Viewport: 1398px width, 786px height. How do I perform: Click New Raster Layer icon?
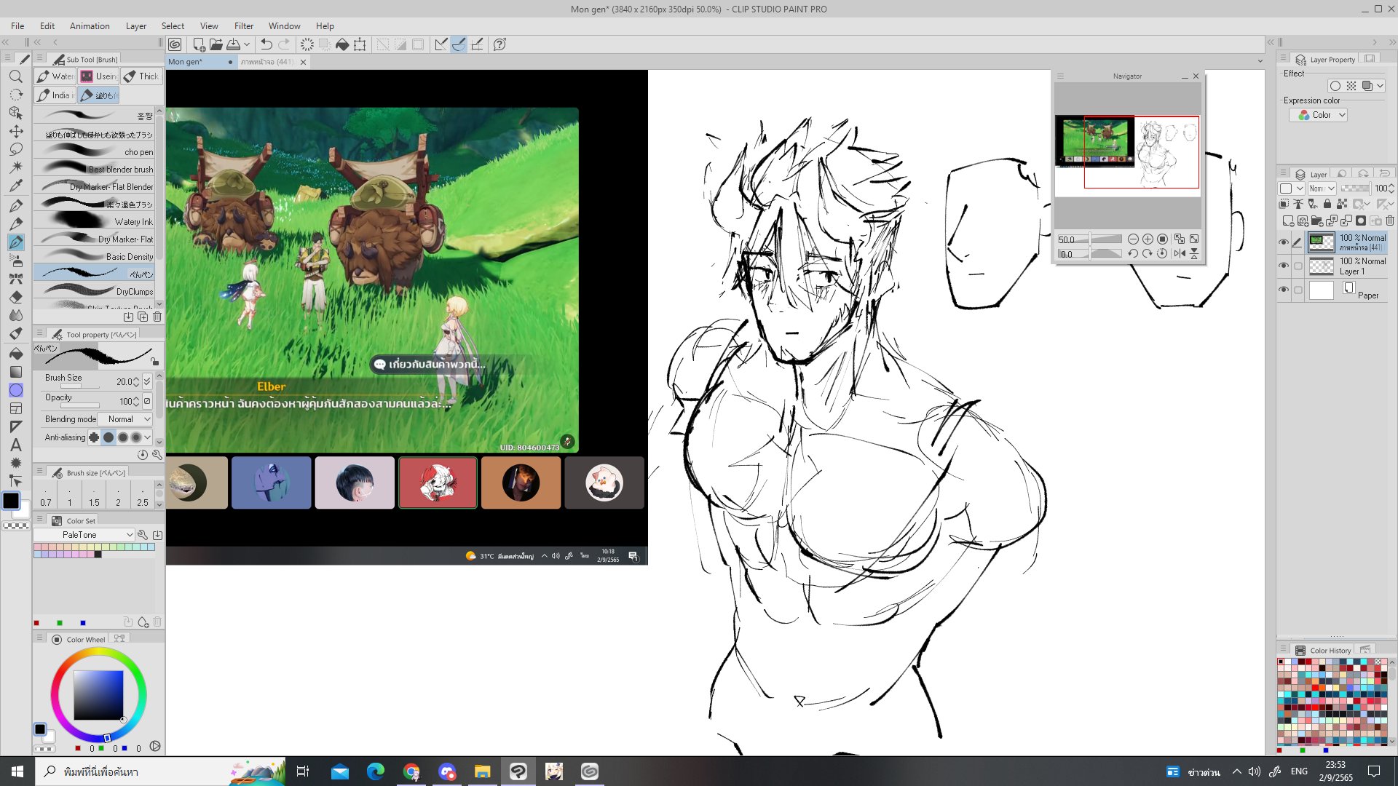pyautogui.click(x=1287, y=221)
